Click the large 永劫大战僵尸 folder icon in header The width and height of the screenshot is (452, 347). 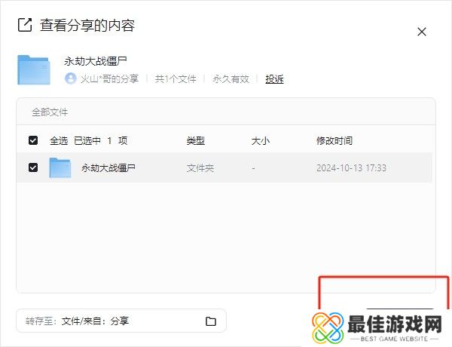pos(34,69)
